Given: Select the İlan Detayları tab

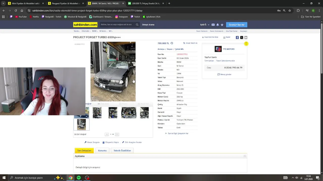Looking at the screenshot, I should (84, 151).
